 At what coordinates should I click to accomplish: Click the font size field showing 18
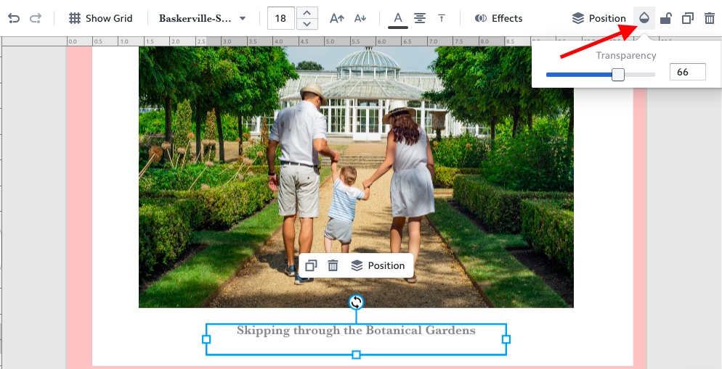tap(280, 18)
